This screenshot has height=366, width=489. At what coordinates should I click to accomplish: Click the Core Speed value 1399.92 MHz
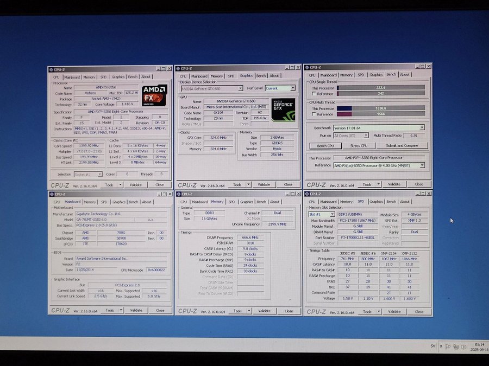coord(89,146)
